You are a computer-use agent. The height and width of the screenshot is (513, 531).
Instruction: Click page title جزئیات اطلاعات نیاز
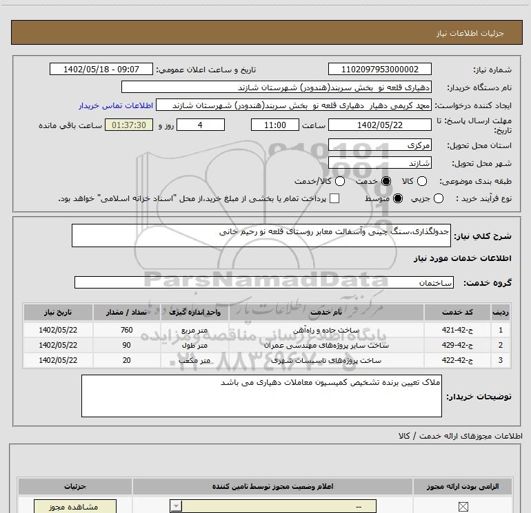[x=470, y=33]
